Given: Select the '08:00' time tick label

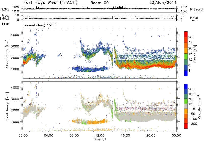Looking at the screenshot, I should [x=74, y=136].
